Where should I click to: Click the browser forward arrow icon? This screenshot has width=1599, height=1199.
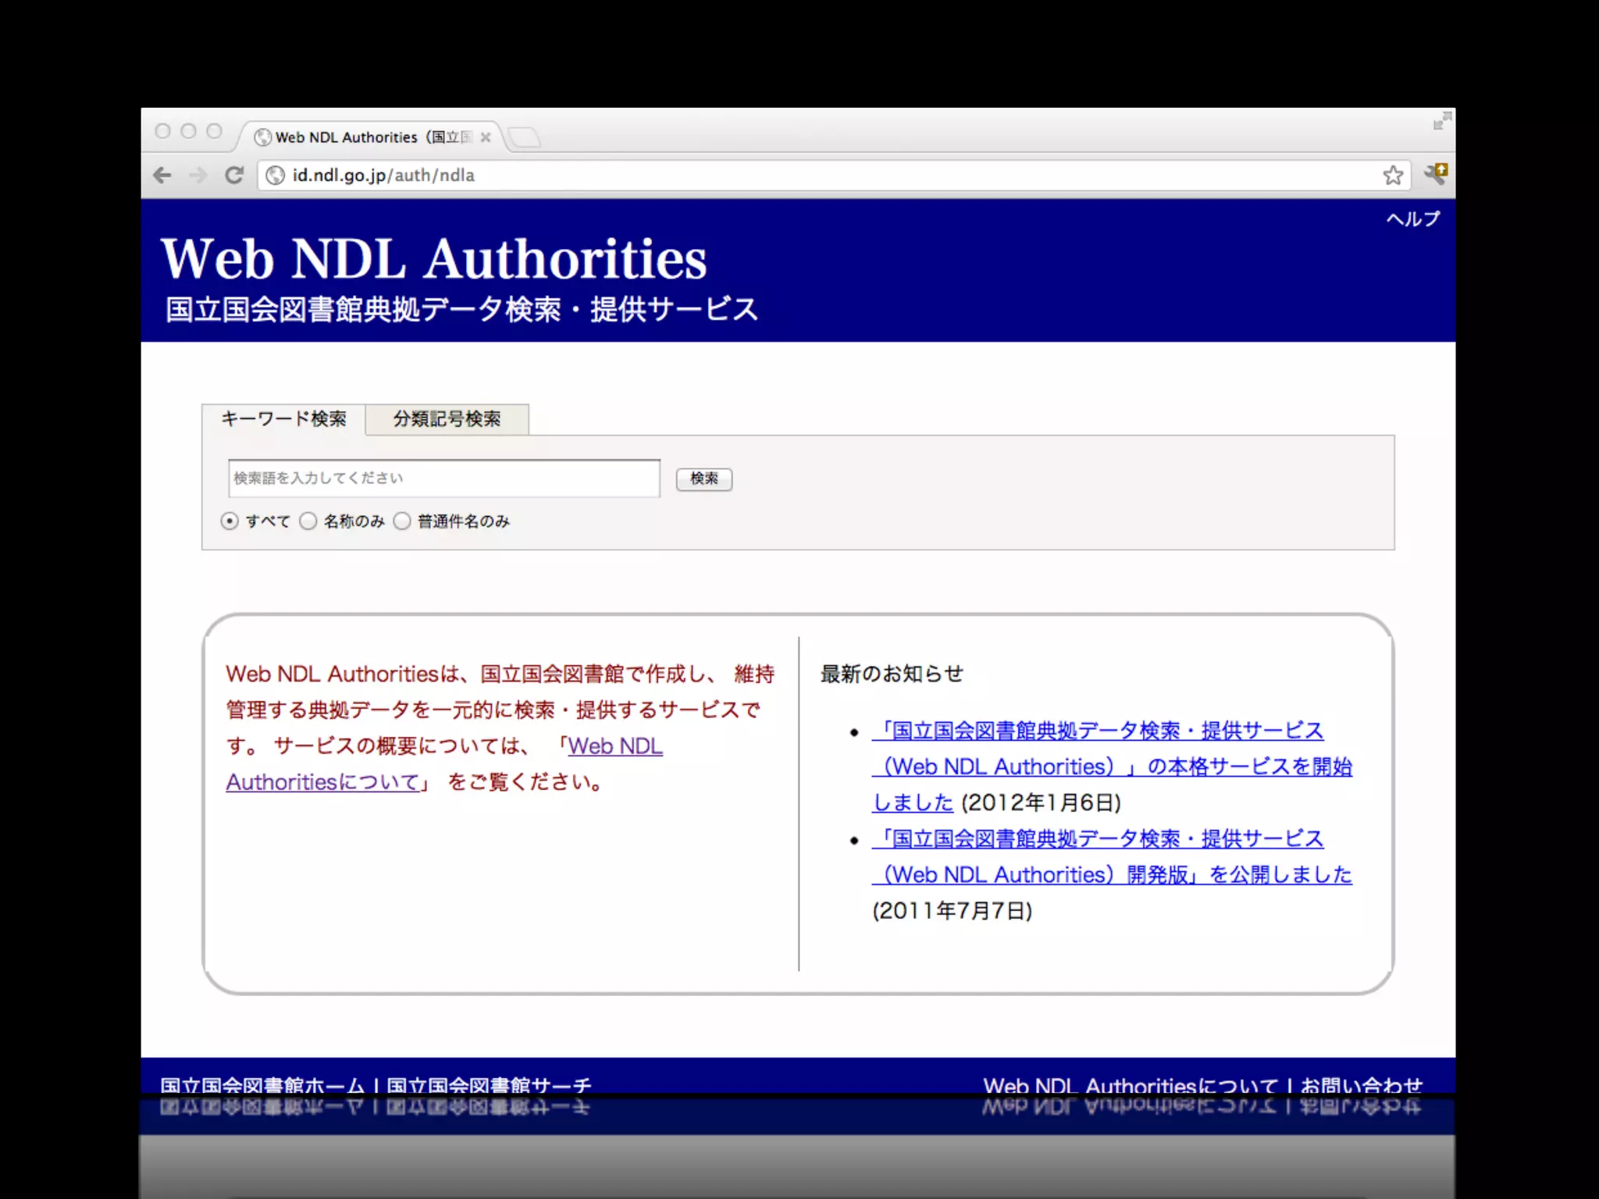[198, 175]
